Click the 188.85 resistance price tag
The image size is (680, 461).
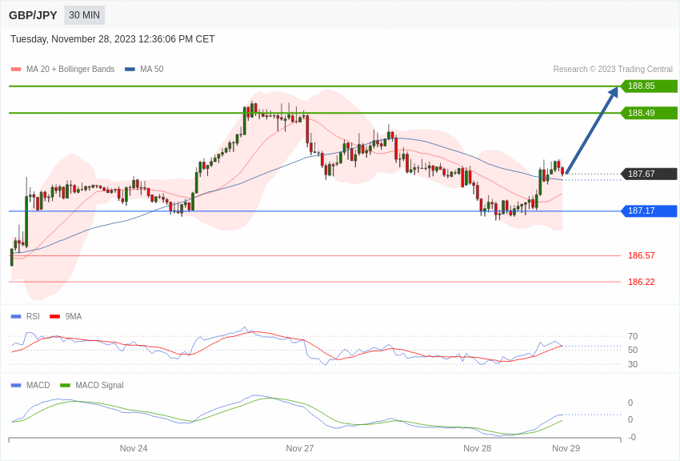tap(650, 86)
